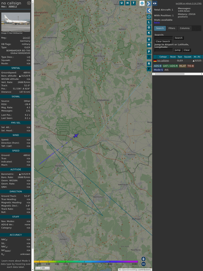Open the tar1090 on github link
The width and height of the screenshot is (203, 271).
(x=188, y=3)
